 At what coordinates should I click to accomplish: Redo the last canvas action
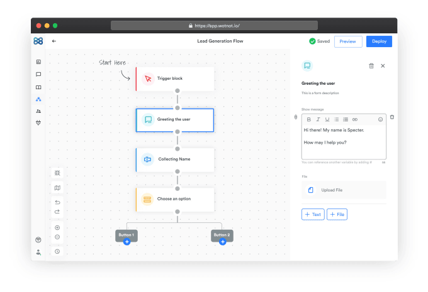click(x=57, y=212)
